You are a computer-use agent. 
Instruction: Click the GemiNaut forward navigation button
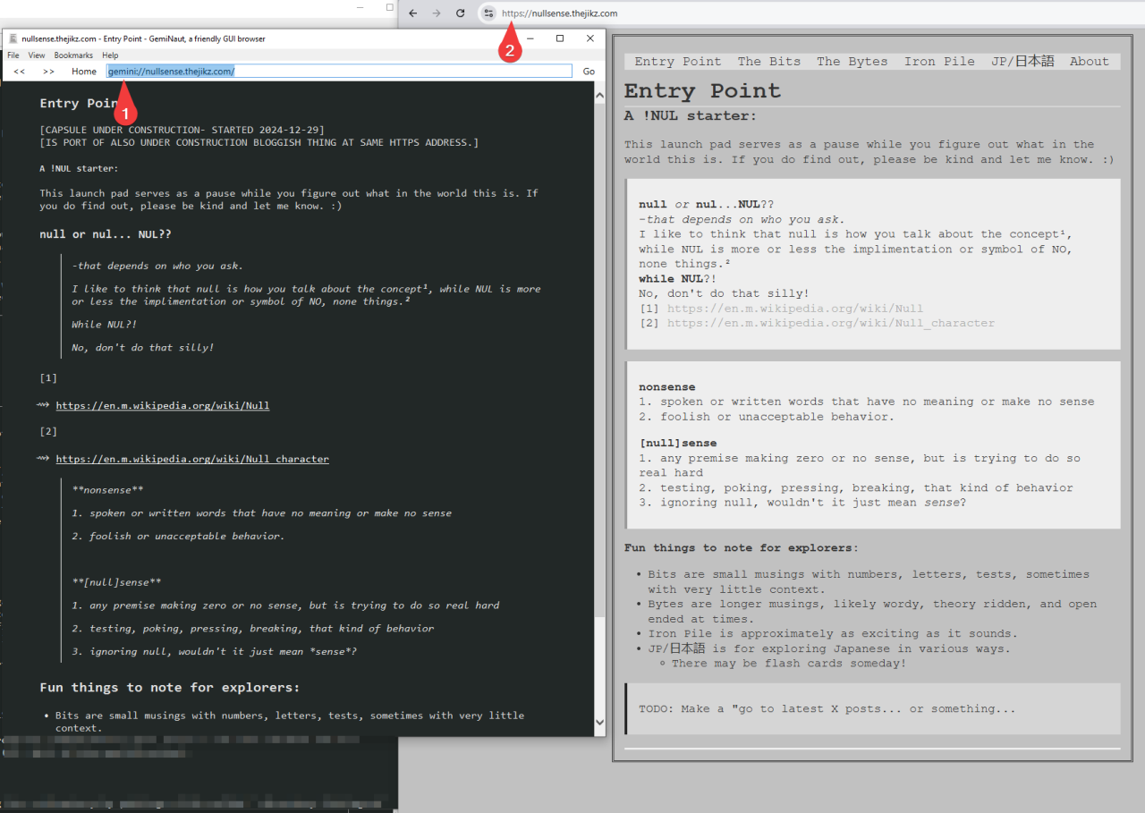[48, 72]
